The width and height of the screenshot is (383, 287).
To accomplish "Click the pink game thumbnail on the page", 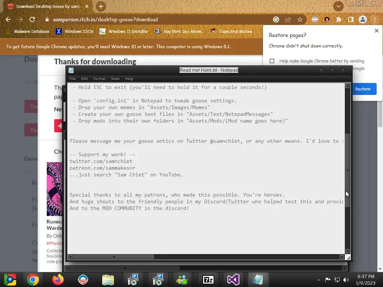I will tap(55, 189).
